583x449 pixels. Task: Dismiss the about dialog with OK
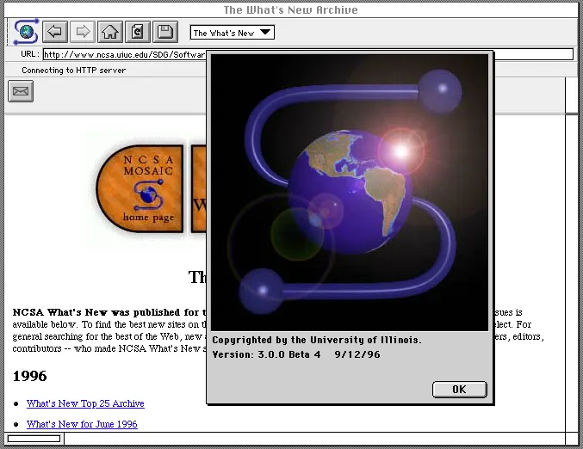pos(460,389)
